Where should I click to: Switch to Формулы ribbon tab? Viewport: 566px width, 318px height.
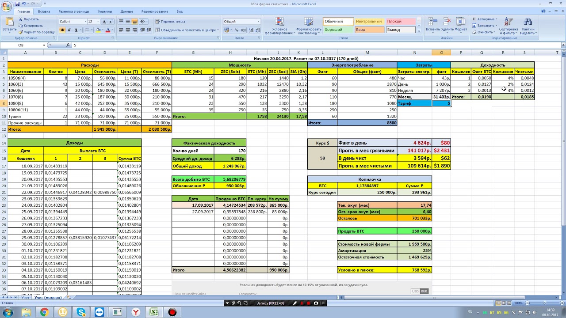[x=105, y=11]
